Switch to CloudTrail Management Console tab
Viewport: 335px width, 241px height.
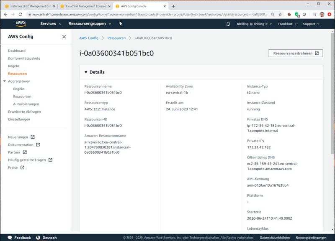(85, 6)
